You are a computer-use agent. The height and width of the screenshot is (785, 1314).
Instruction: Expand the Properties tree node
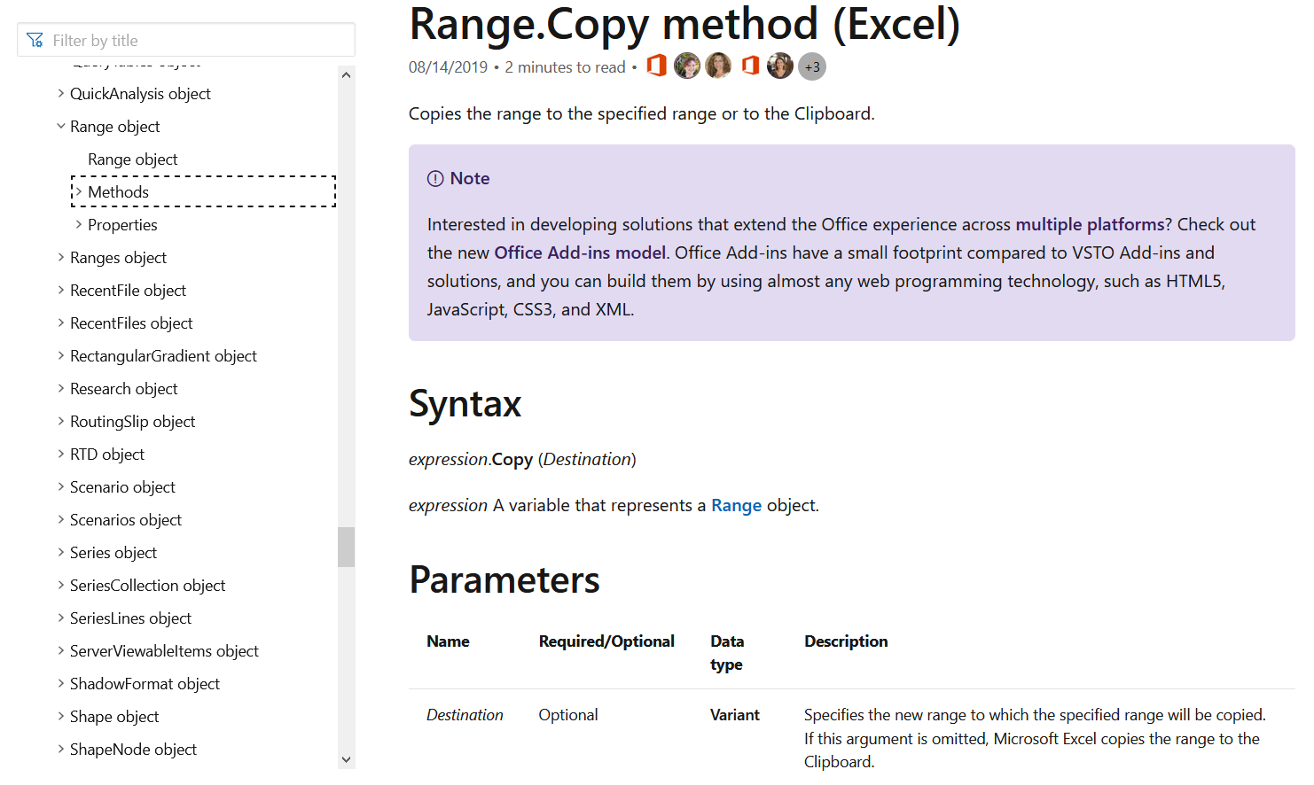pyautogui.click(x=79, y=225)
